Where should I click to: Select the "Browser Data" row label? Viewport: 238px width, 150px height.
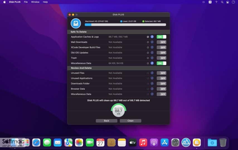tap(78, 89)
